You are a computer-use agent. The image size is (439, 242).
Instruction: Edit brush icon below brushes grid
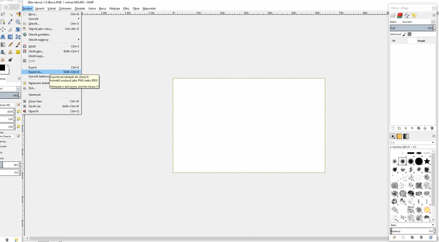[x=394, y=237]
